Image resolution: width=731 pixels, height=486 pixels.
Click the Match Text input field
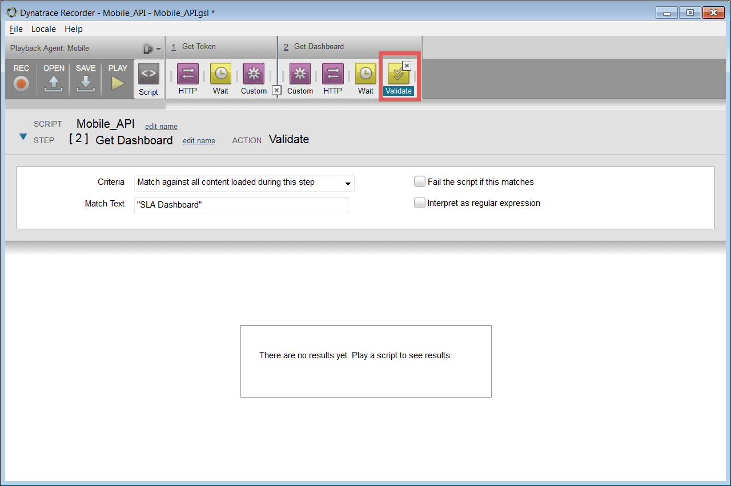241,205
